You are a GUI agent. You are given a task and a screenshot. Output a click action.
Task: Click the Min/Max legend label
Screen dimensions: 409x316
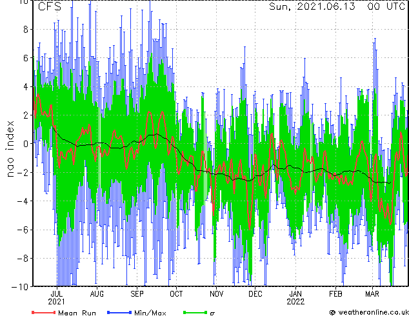[150, 313]
